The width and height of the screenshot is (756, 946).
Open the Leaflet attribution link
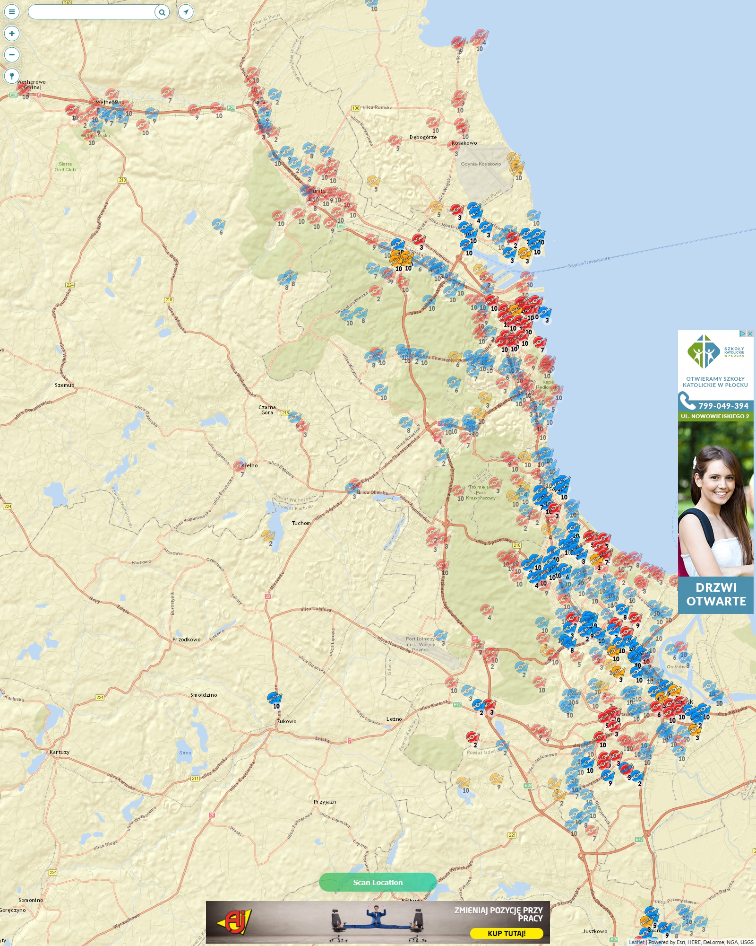click(x=636, y=942)
